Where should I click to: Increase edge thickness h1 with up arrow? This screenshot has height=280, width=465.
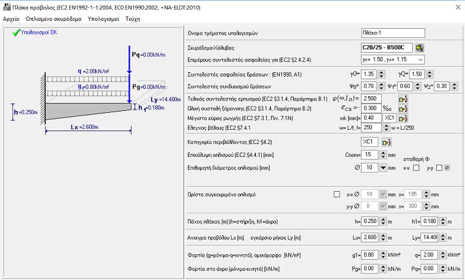pyautogui.click(x=443, y=219)
